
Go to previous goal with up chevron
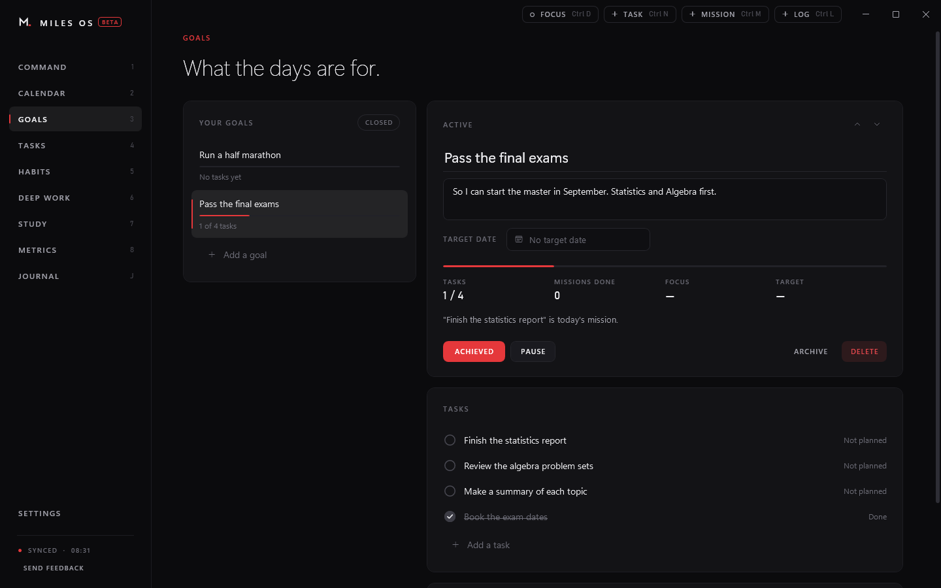click(x=857, y=124)
